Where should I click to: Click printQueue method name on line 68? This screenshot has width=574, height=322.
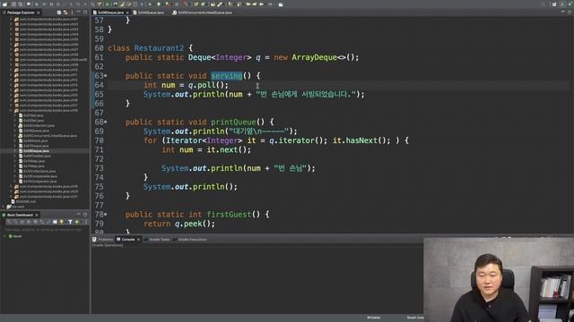(233, 122)
